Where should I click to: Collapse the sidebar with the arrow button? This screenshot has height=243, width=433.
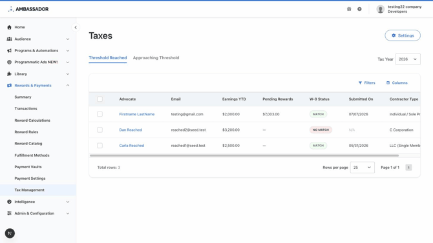pos(76,27)
